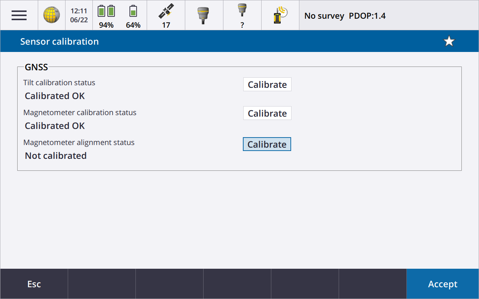479x299 pixels.
Task: Open the main hamburger menu
Action: point(19,15)
